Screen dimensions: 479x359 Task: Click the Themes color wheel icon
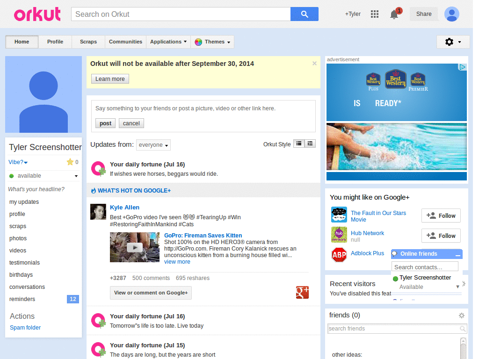pos(198,42)
